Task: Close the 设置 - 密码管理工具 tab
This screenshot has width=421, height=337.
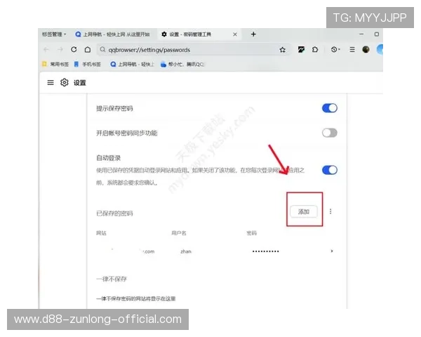Action: (x=235, y=34)
